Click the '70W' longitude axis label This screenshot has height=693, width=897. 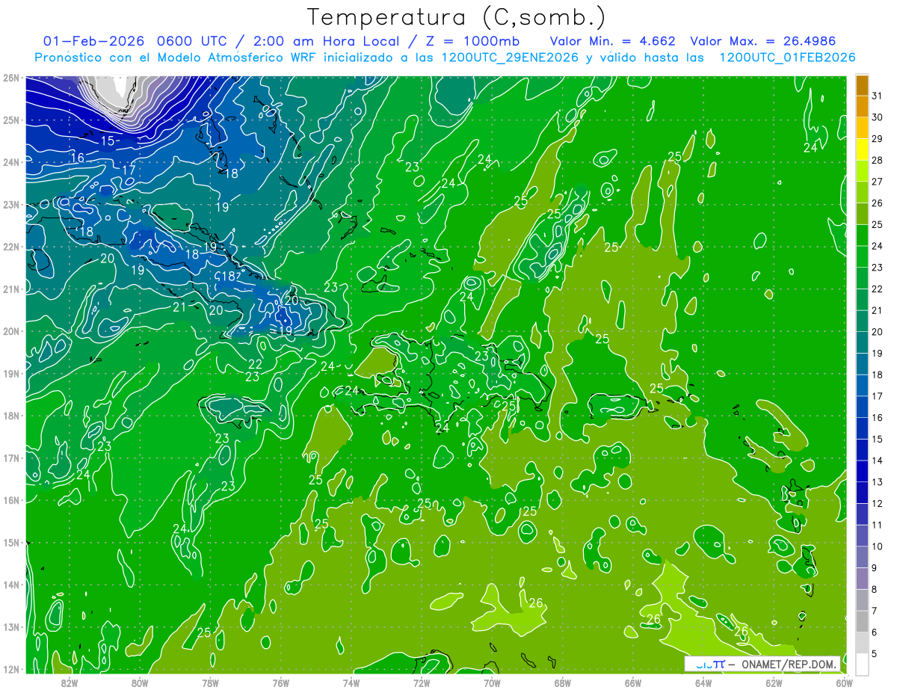[492, 682]
